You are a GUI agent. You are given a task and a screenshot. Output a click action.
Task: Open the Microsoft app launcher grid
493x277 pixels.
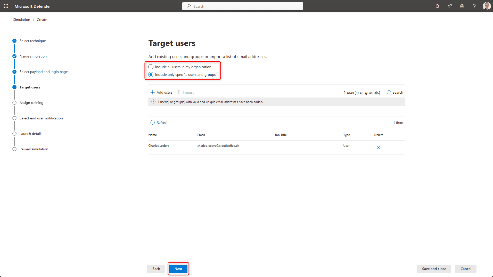pyautogui.click(x=6, y=6)
